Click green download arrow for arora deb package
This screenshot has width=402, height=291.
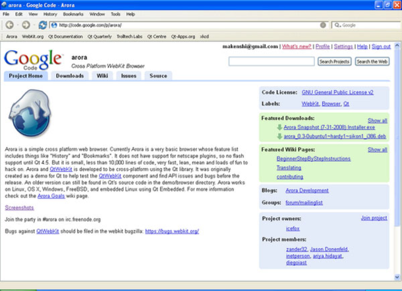click(x=279, y=136)
